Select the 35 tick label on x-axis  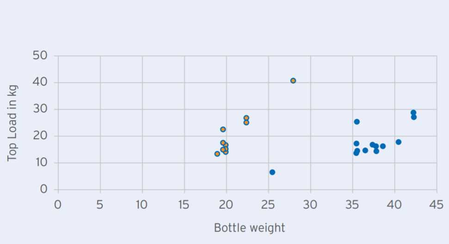352,205
